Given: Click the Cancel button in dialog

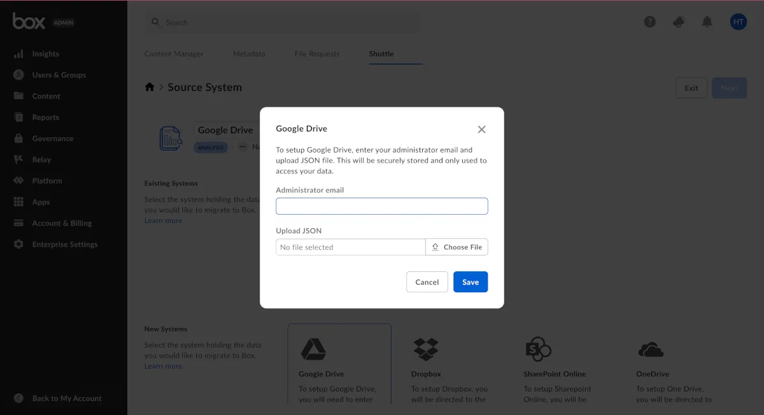Looking at the screenshot, I should [x=427, y=282].
